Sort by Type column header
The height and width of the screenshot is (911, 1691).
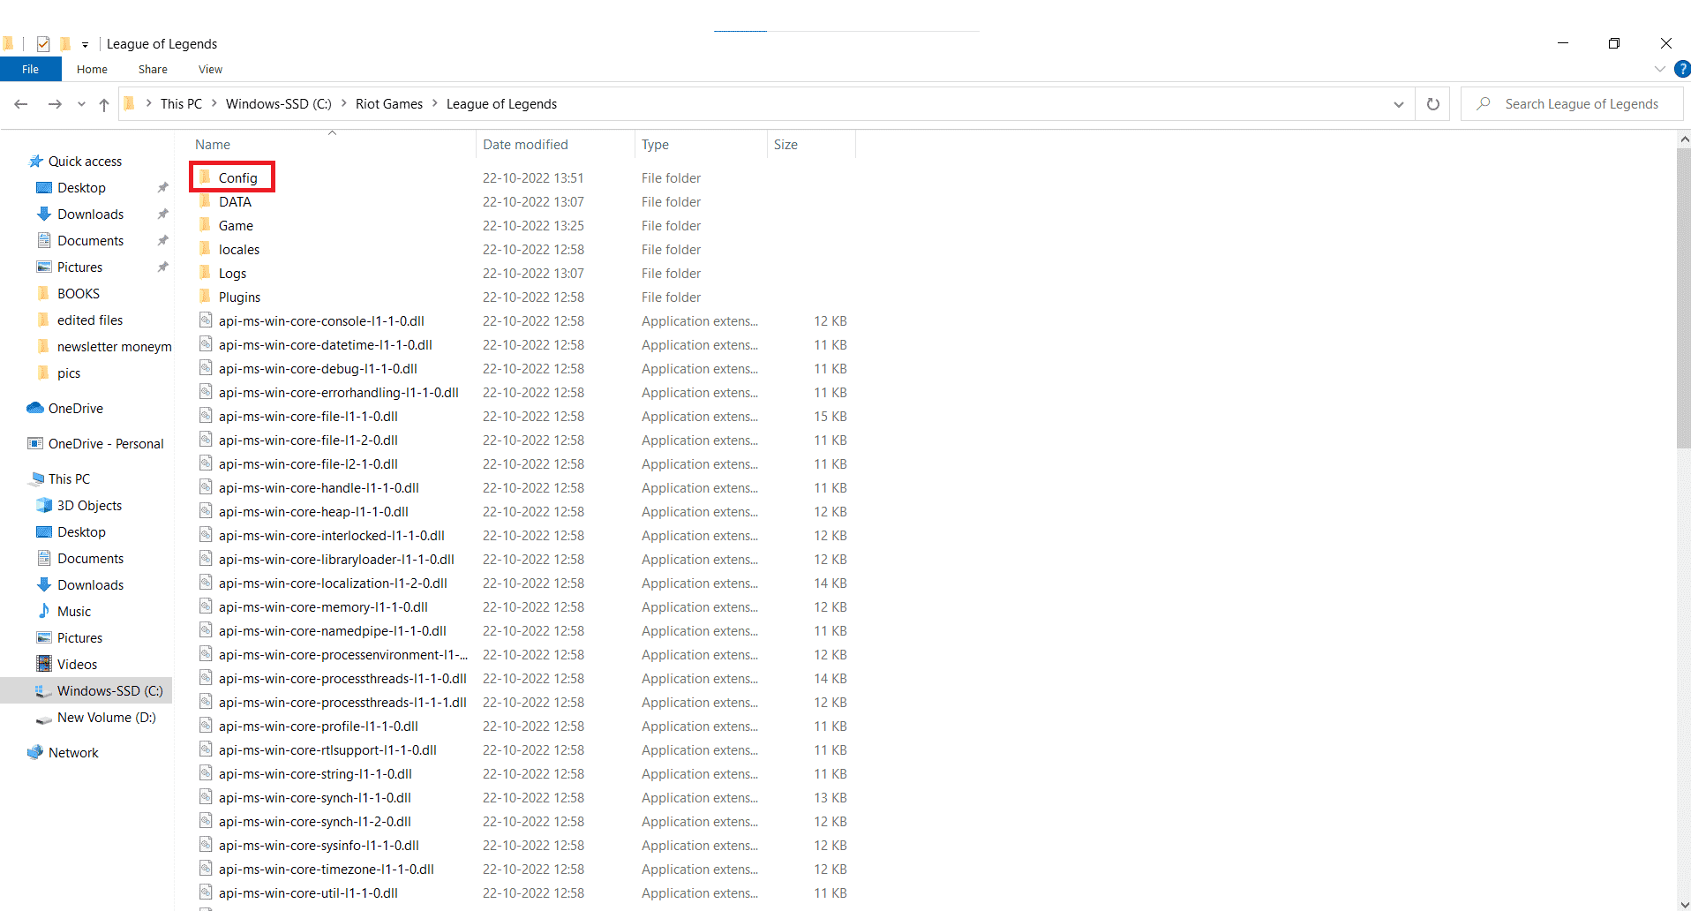click(655, 145)
